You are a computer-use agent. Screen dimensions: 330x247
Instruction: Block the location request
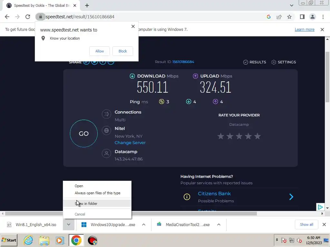(123, 51)
